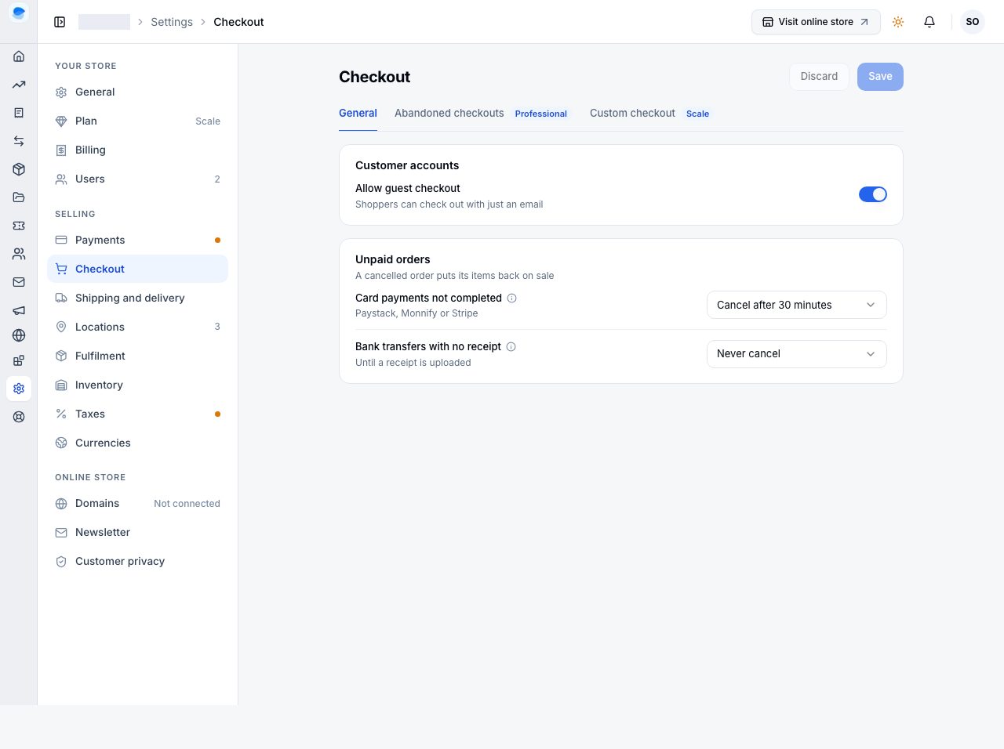Expand the Never cancel dropdown
This screenshot has width=1004, height=749.
(x=796, y=354)
